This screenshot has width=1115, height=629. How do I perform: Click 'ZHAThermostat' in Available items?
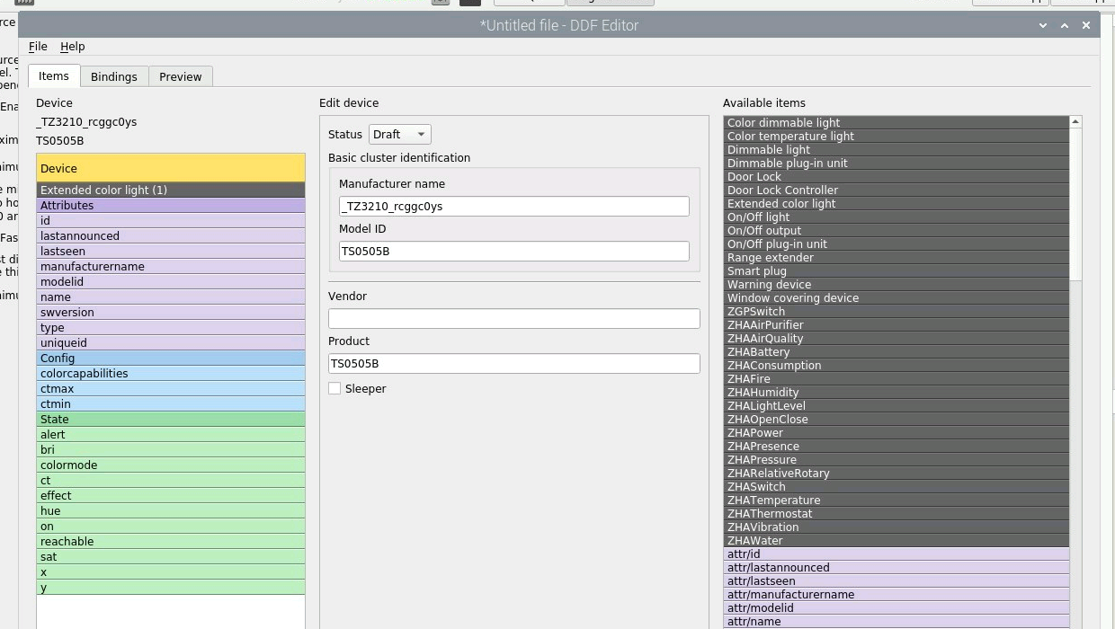pyautogui.click(x=896, y=514)
